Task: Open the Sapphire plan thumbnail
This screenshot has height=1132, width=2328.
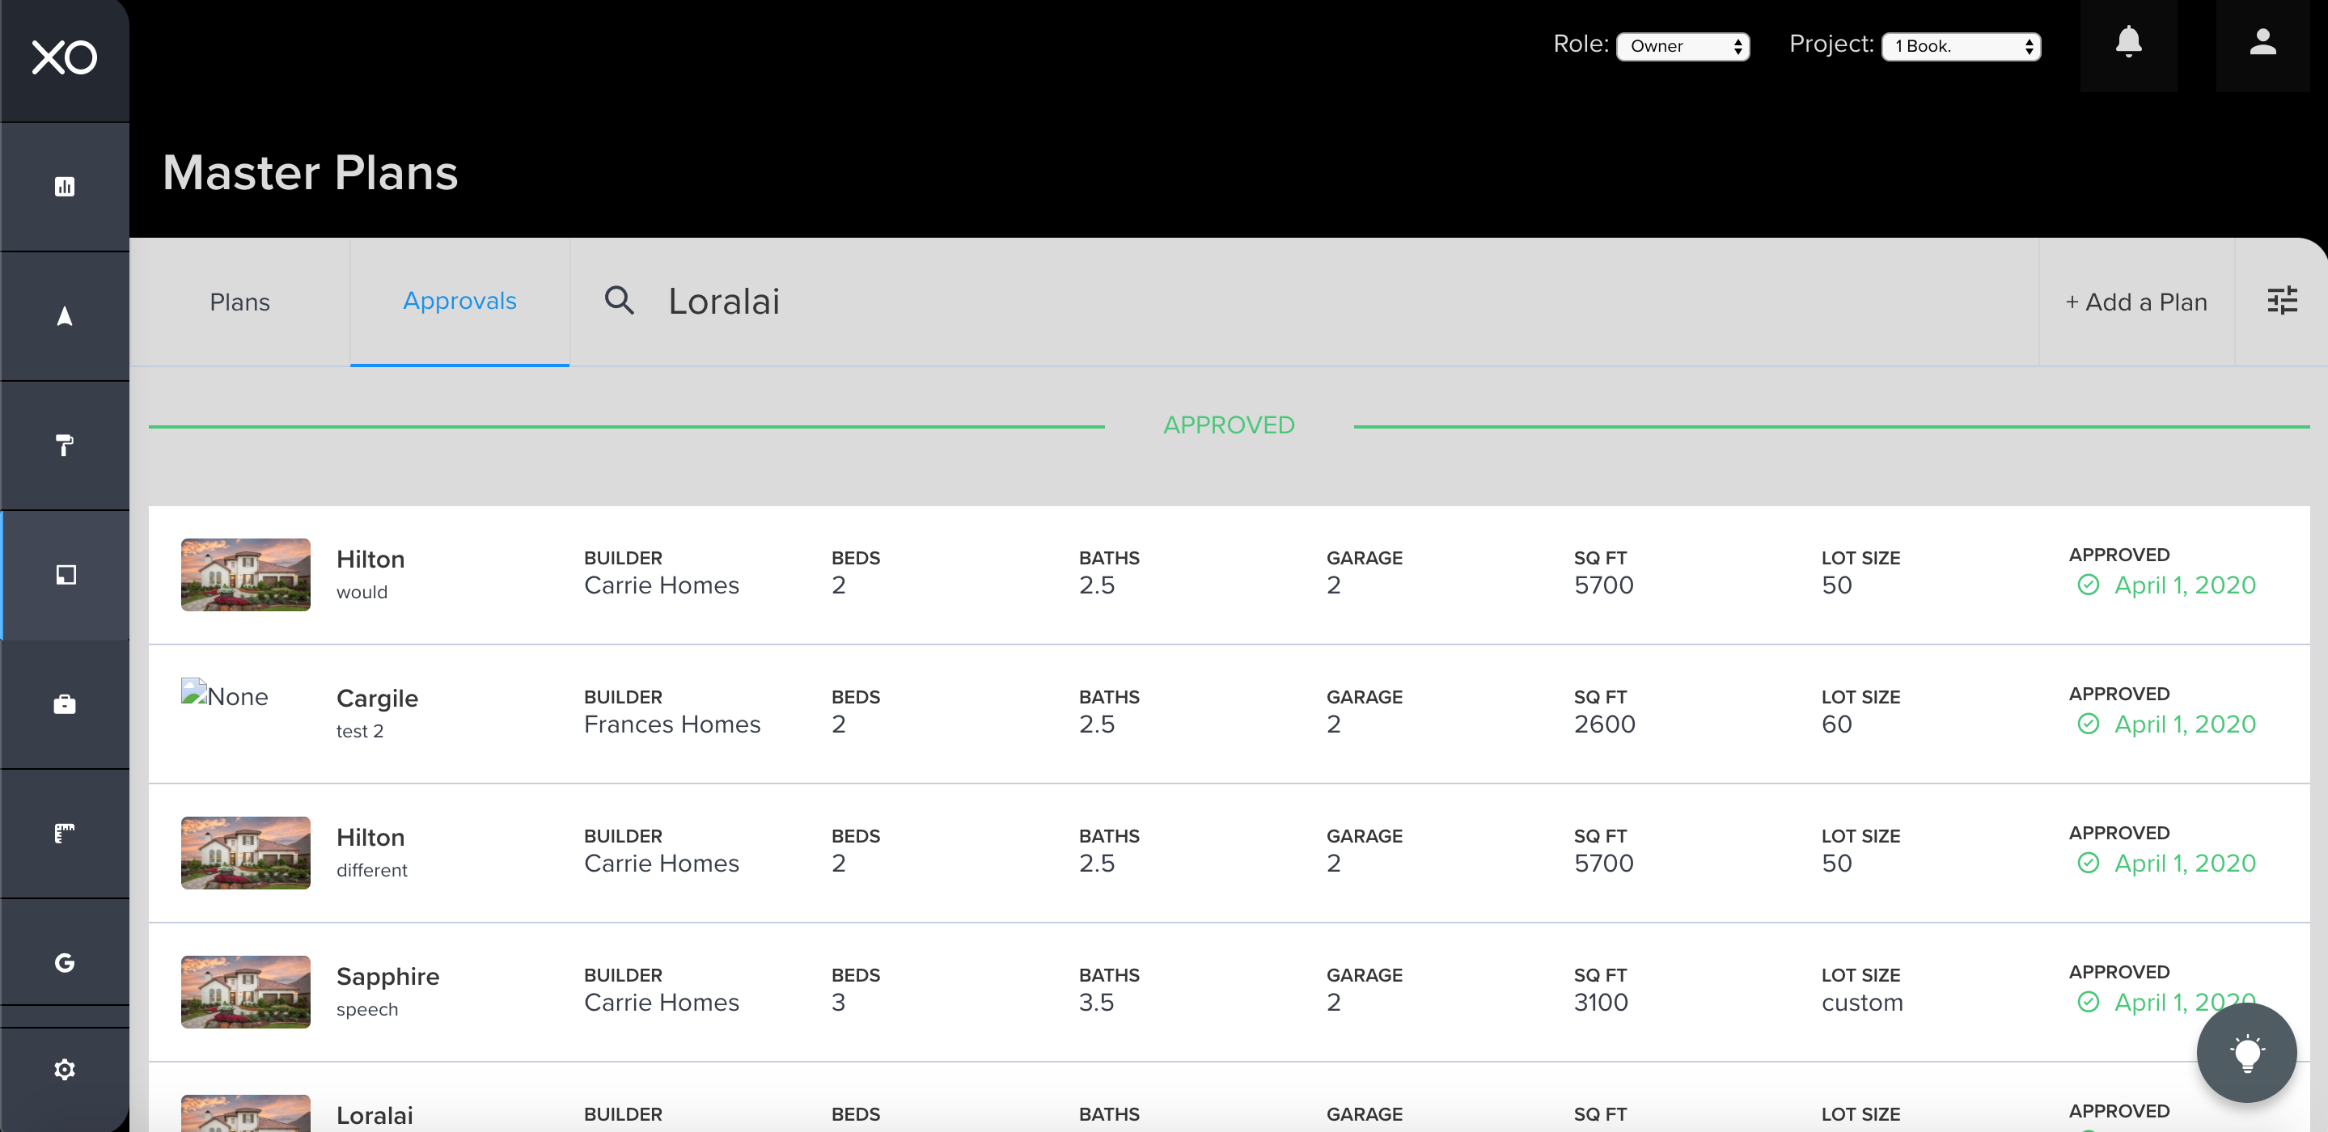Action: point(245,991)
